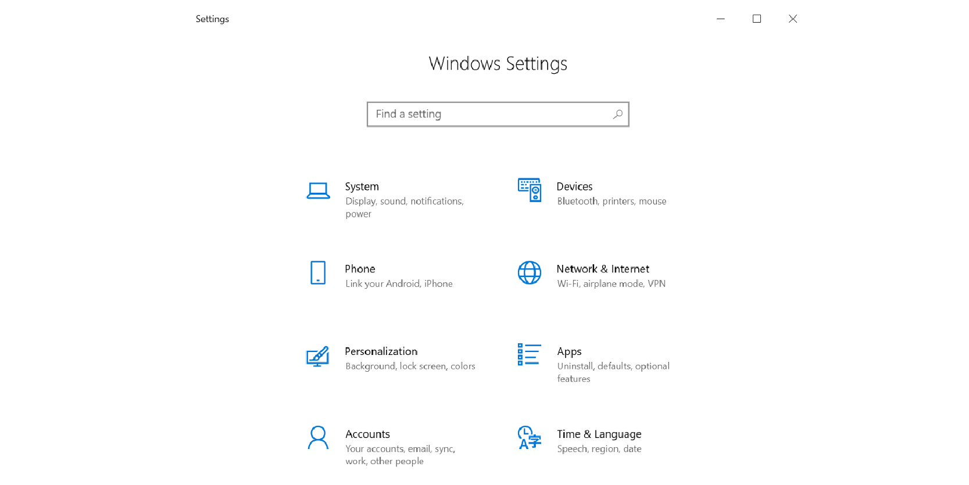
Task: Click "Wi-Fi, airplane mode, VPN" description
Action: coord(612,283)
